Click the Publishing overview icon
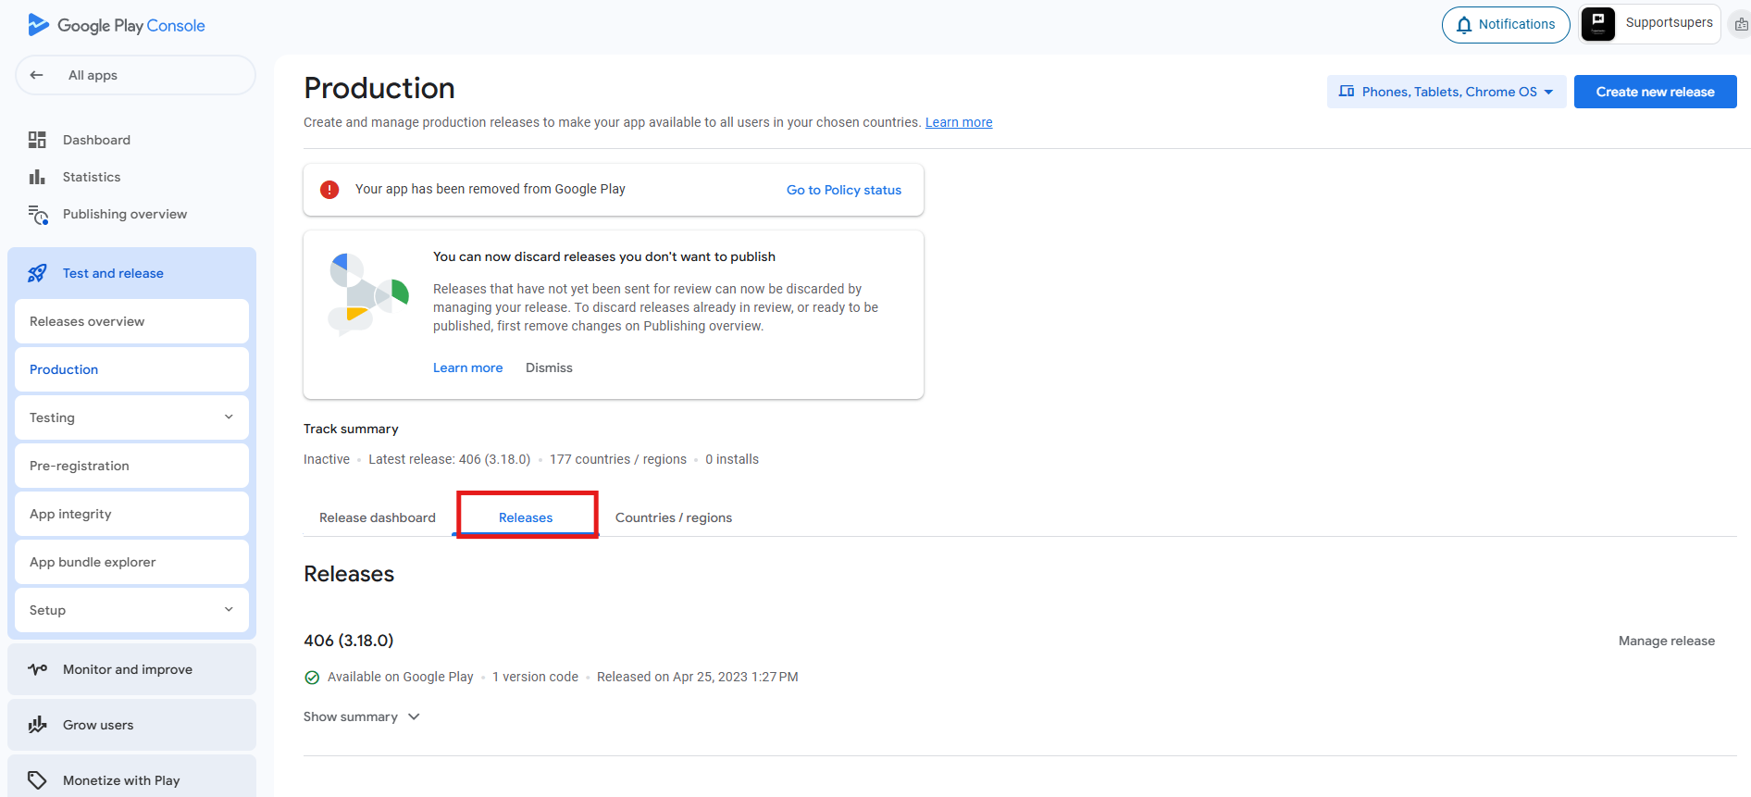The height and width of the screenshot is (797, 1751). 38,215
